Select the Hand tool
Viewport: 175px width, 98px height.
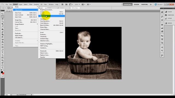coord(2,65)
